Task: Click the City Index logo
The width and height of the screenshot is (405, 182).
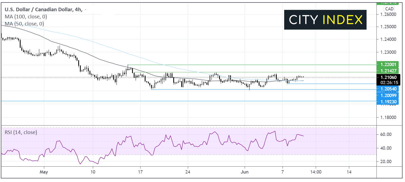Action: (x=325, y=20)
